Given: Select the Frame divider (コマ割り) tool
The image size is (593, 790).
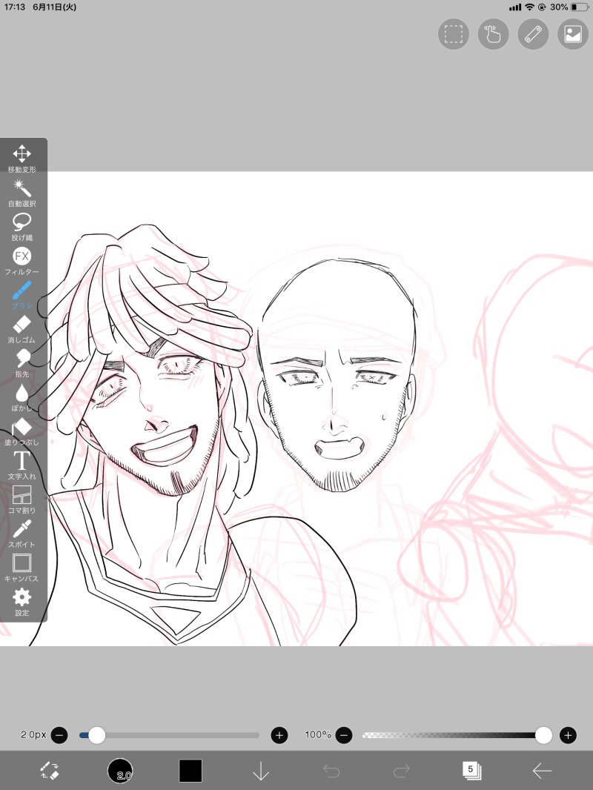Looking at the screenshot, I should click(21, 499).
